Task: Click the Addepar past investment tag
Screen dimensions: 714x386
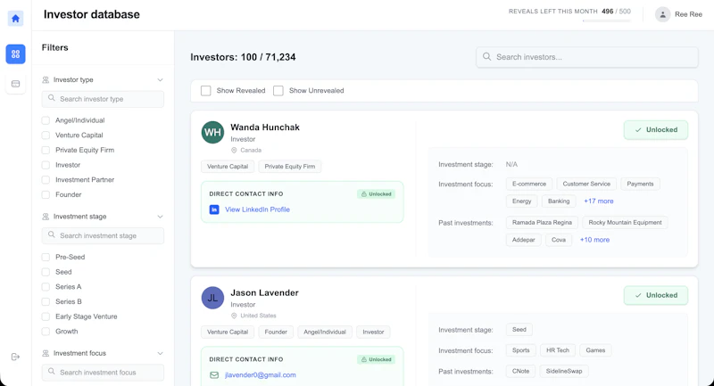Action: [x=523, y=240]
